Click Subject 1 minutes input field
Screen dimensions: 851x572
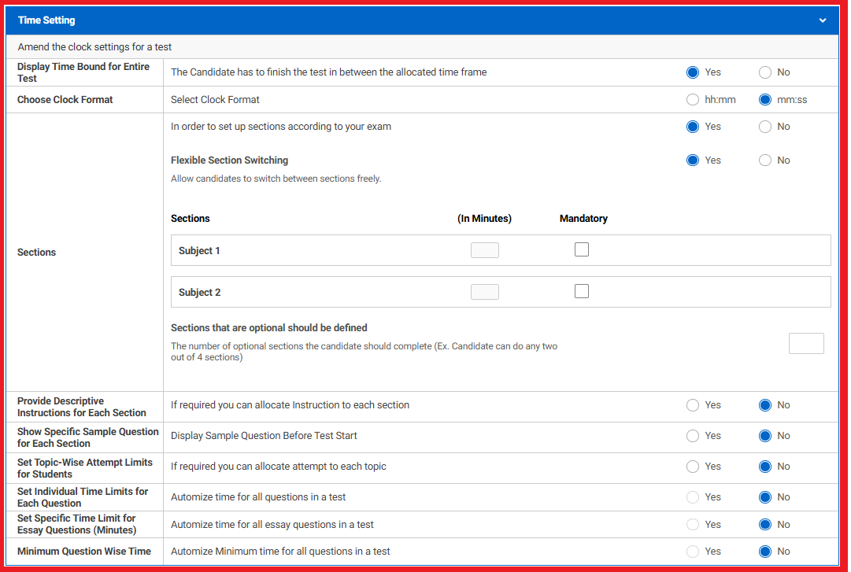tap(485, 251)
